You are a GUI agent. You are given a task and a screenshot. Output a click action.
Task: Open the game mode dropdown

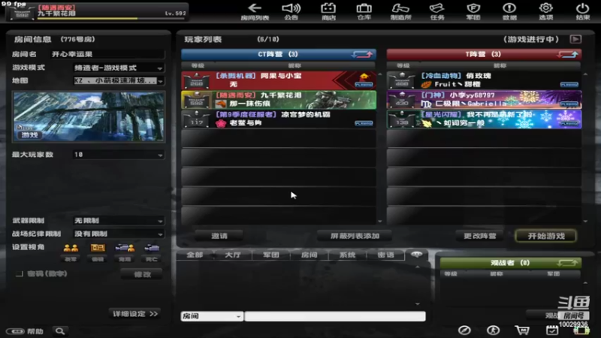(x=119, y=68)
